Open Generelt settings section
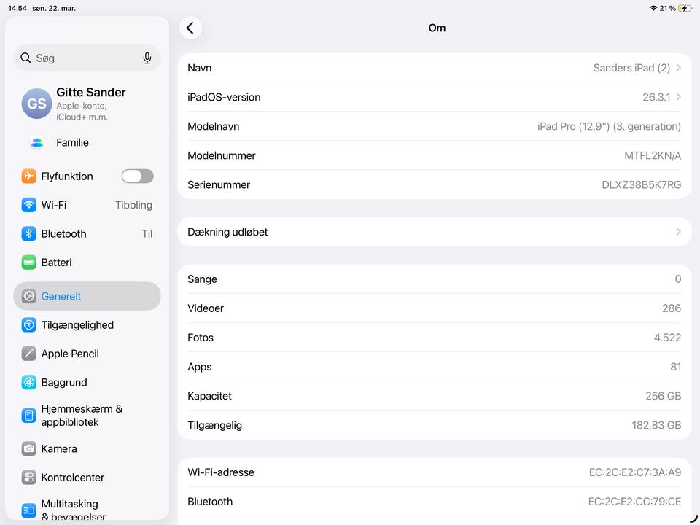Viewport: 700px width, 525px height. click(87, 296)
